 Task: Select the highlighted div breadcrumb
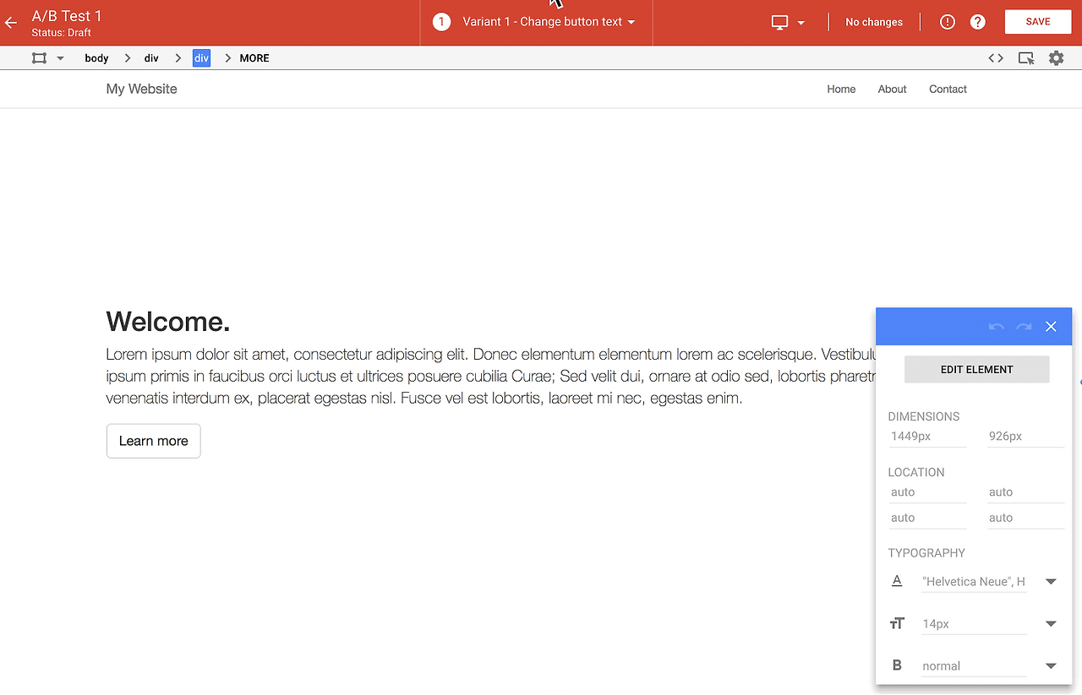point(201,58)
